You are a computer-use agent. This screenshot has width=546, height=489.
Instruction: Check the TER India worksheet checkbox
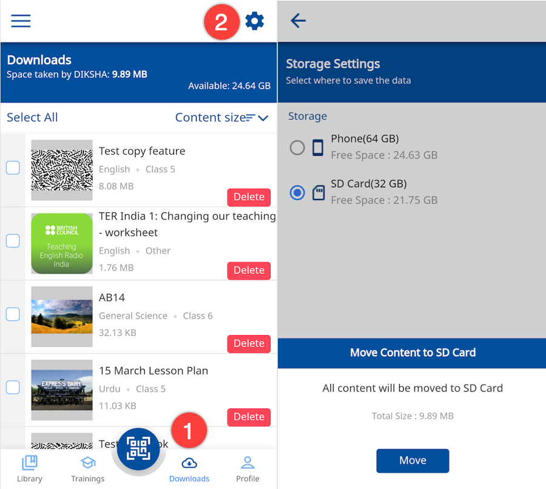pos(13,241)
